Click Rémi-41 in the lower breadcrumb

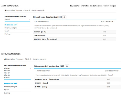(x=28, y=59)
